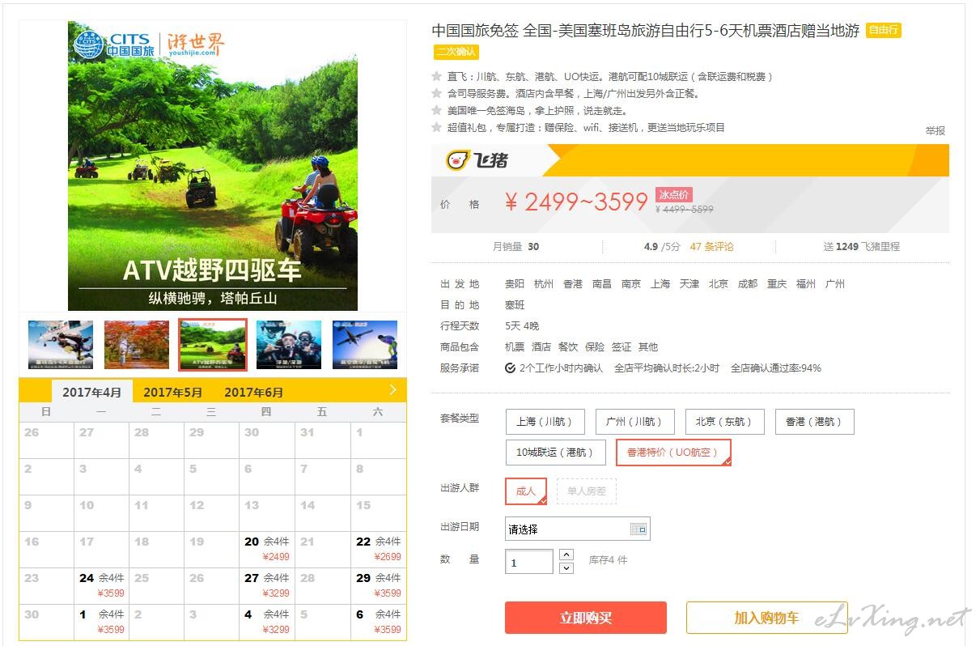Open the 47 条评论 reviews link

[x=712, y=247]
